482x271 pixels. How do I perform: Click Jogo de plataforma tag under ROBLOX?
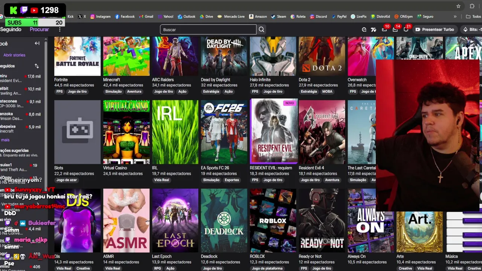tap(267, 268)
